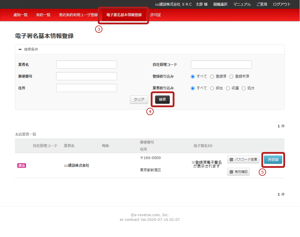The width and height of the screenshot is (300, 237).
Task: Choose 収運 in 業者絞り込み
Action: pos(228,88)
